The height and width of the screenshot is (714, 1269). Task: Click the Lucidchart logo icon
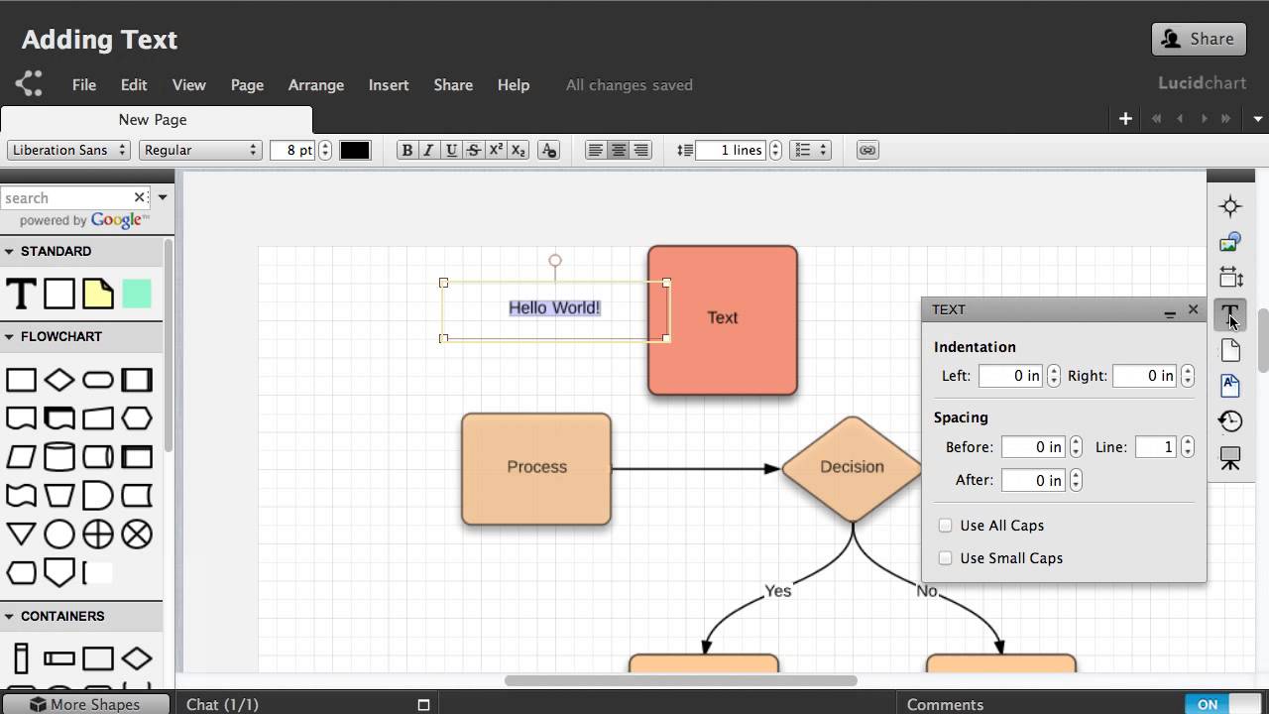pos(29,83)
